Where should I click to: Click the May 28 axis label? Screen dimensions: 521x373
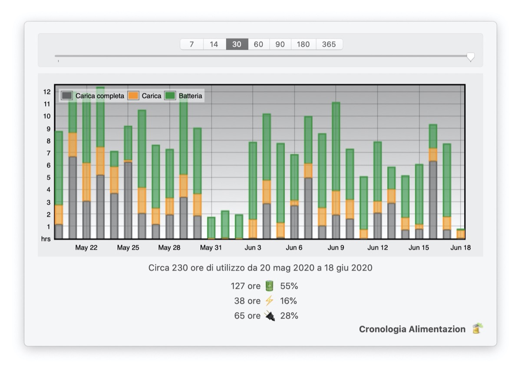pyautogui.click(x=169, y=248)
